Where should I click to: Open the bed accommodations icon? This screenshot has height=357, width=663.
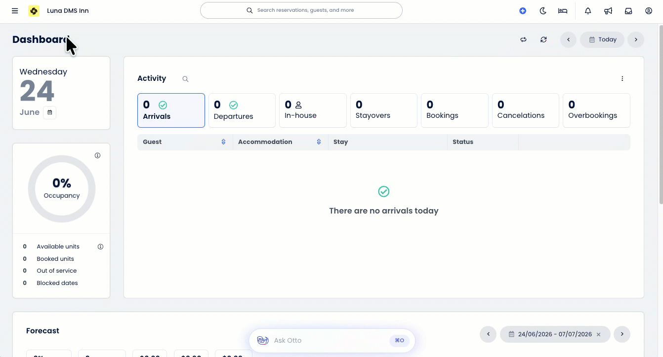(563, 11)
